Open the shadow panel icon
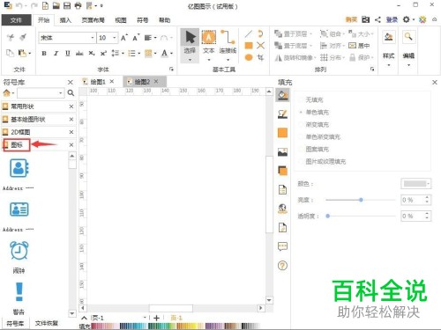 pos(282,133)
